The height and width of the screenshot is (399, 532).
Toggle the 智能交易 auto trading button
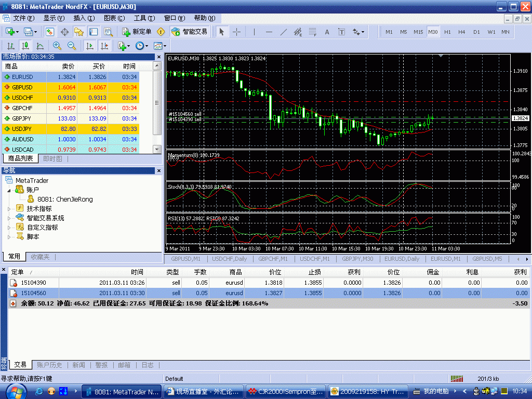click(190, 32)
